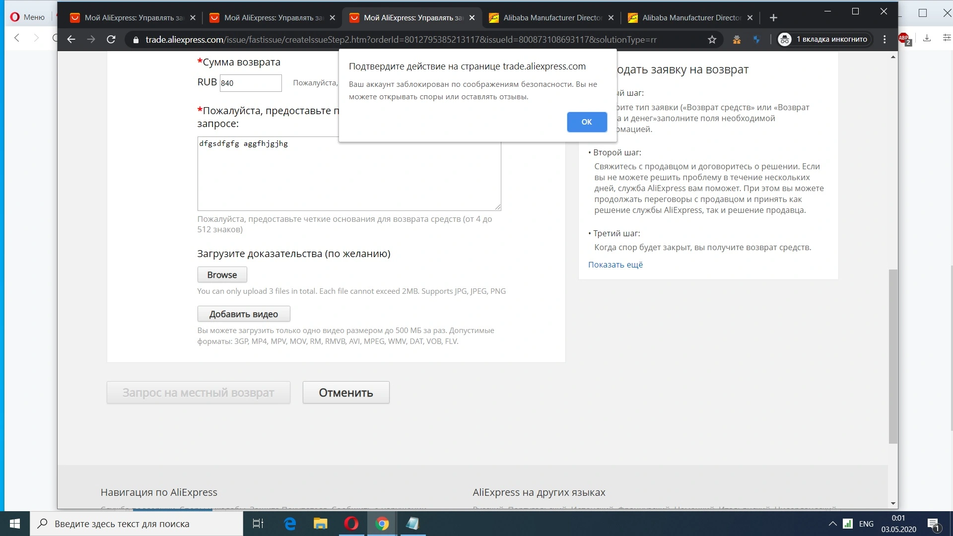Click the 'Навигация по AliExpress' footer heading

(x=159, y=492)
